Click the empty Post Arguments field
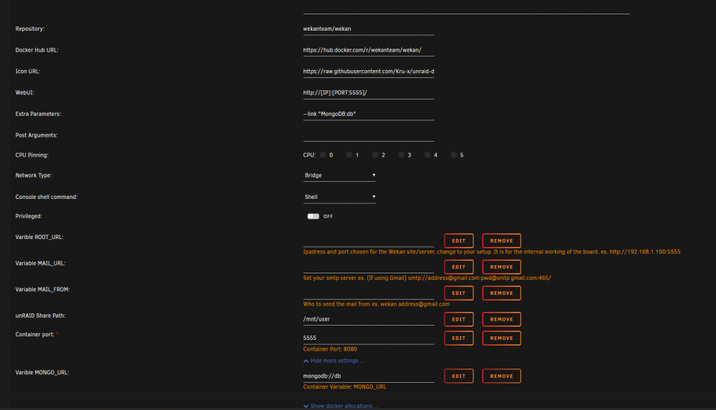 click(x=369, y=135)
